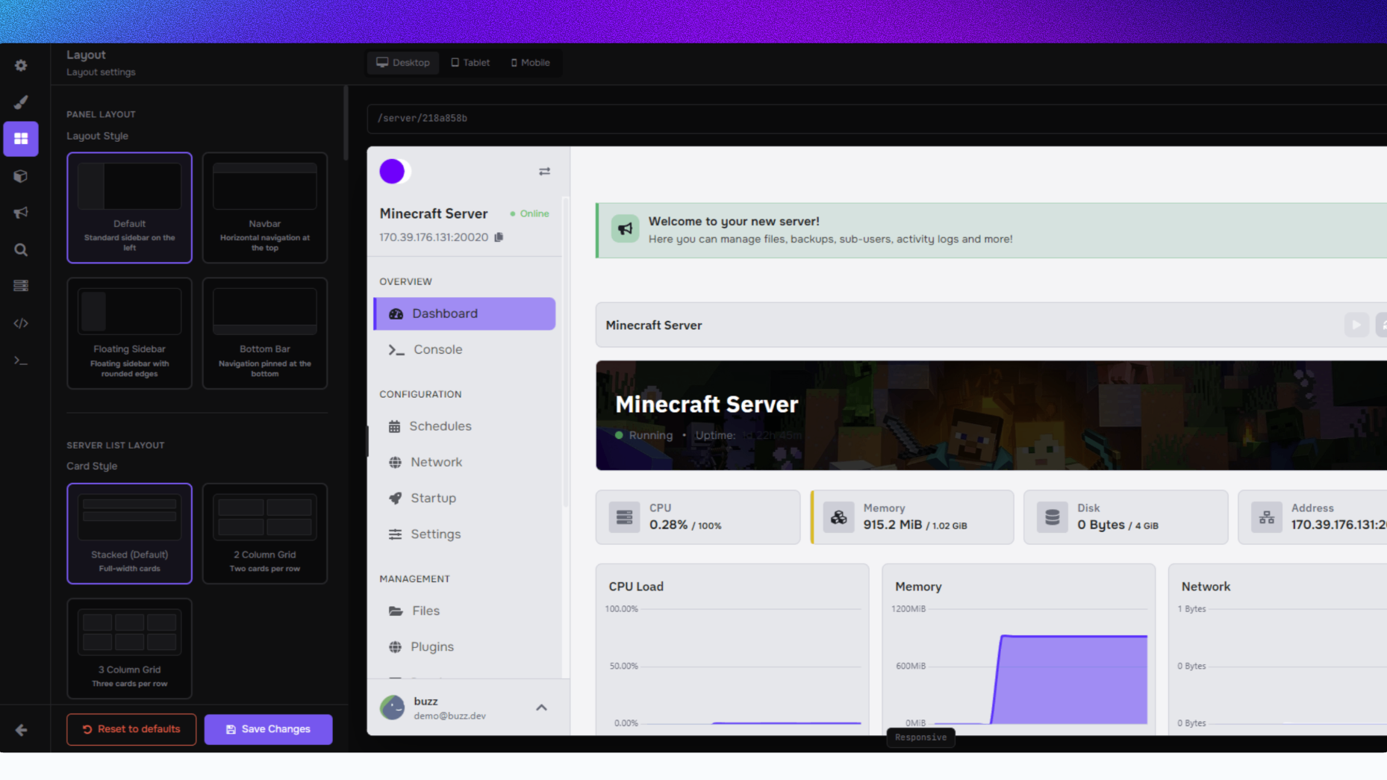
Task: Select the Navbar layout style
Action: [264, 208]
